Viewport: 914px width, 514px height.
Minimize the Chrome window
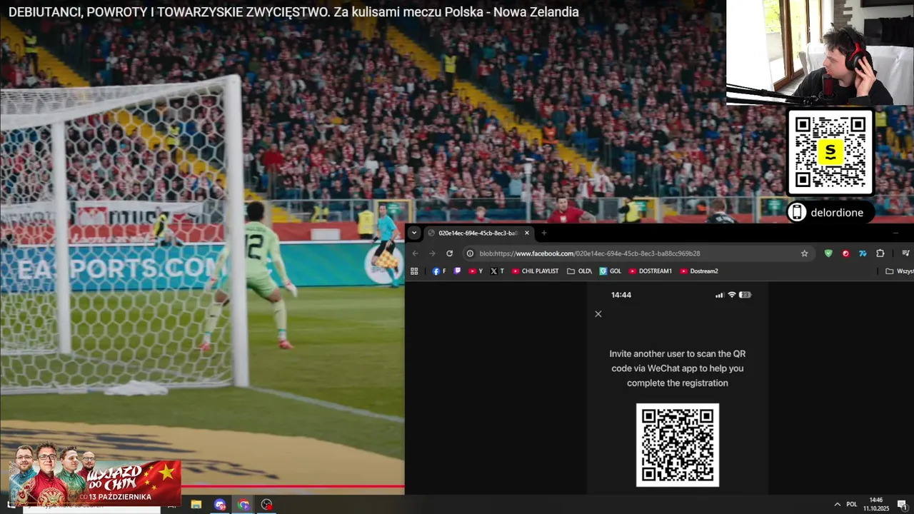pos(895,233)
